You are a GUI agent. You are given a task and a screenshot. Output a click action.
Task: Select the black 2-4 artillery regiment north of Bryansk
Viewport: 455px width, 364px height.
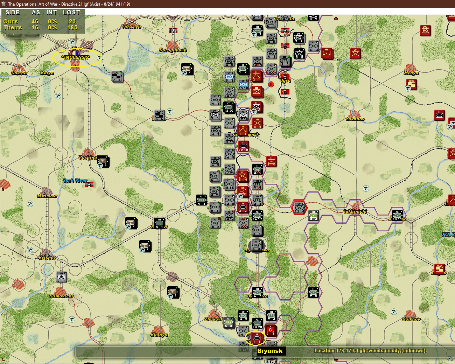point(271,316)
